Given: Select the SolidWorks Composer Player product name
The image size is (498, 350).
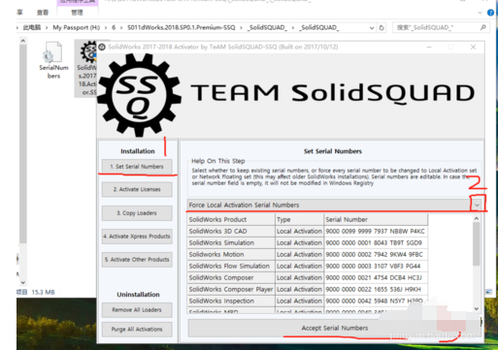Looking at the screenshot, I should click(x=231, y=290).
